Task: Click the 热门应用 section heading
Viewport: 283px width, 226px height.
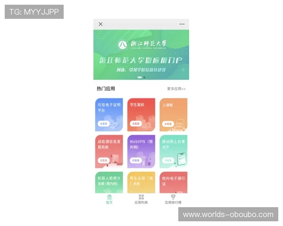Action: coord(106,89)
